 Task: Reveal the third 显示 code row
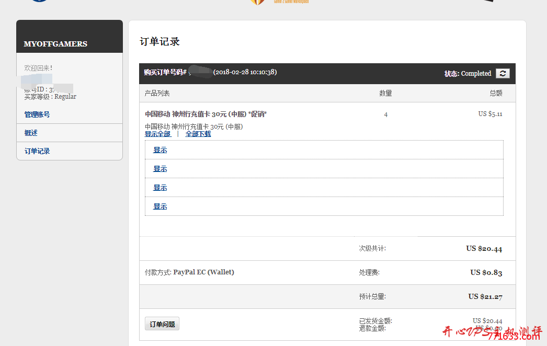[x=160, y=188]
